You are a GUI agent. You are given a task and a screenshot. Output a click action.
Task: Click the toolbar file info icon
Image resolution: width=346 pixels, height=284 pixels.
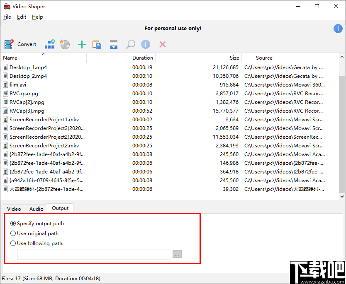[146, 44]
